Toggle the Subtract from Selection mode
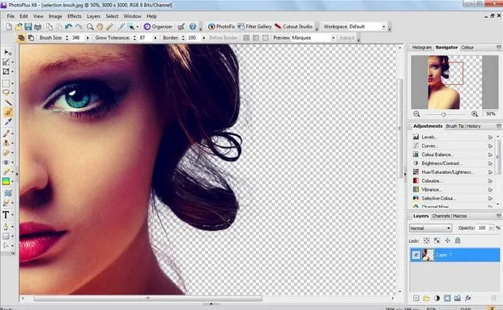Image resolution: width=503 pixels, height=310 pixels. (x=31, y=38)
